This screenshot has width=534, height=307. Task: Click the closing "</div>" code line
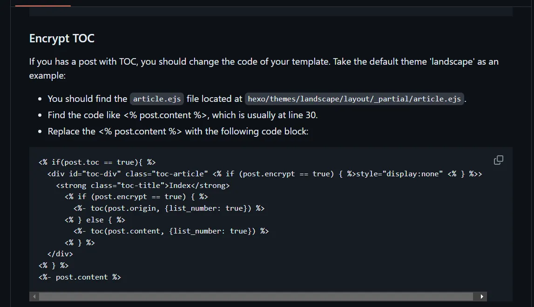[x=60, y=254]
